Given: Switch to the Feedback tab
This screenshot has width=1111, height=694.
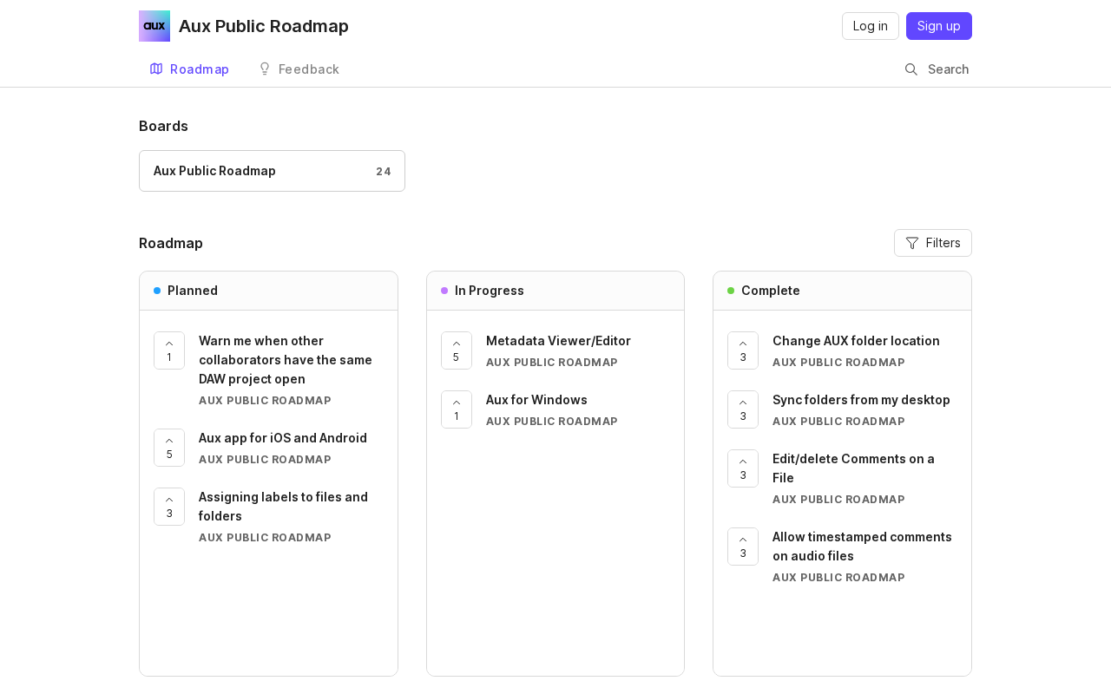Looking at the screenshot, I should 299,69.
